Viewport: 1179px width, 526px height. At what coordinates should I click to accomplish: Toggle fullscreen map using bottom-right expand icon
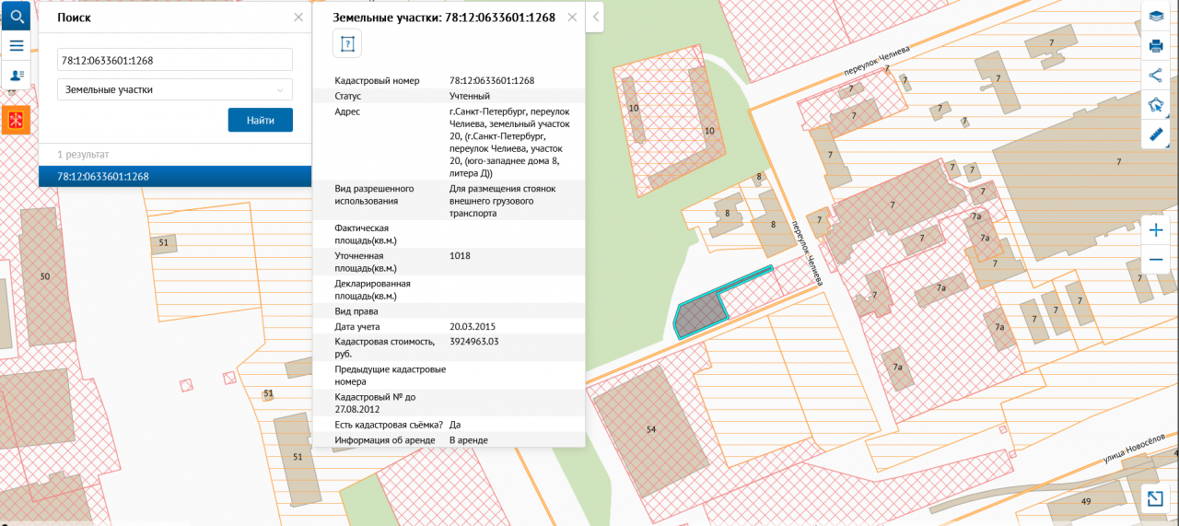click(1155, 498)
